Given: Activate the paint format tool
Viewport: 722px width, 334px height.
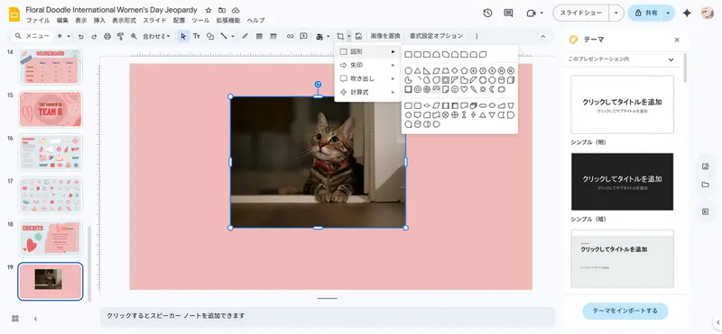Looking at the screenshot, I should click(x=121, y=36).
